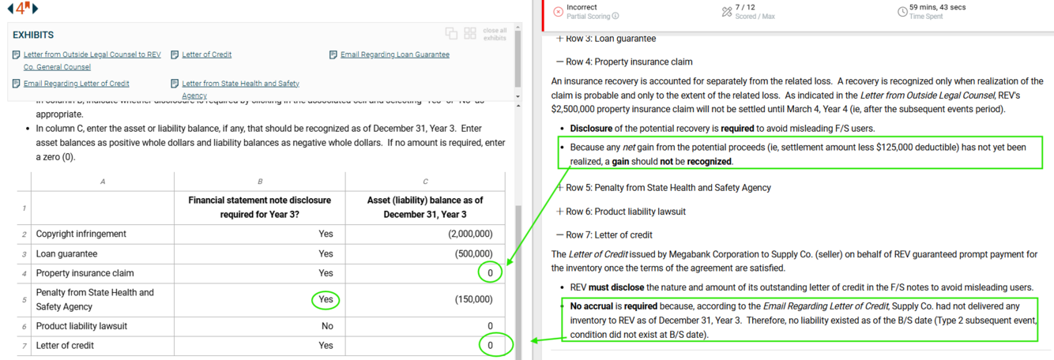Click 'Property insurance claim' row label in table
The image size is (1054, 360).
point(85,273)
